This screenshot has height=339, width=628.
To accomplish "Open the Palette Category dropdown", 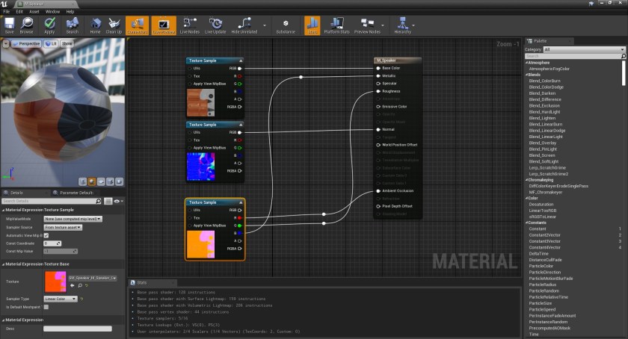I will (583, 49).
